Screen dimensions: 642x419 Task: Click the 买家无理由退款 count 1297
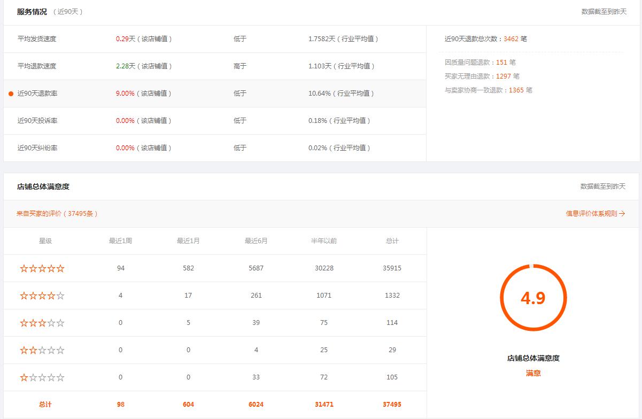(503, 76)
